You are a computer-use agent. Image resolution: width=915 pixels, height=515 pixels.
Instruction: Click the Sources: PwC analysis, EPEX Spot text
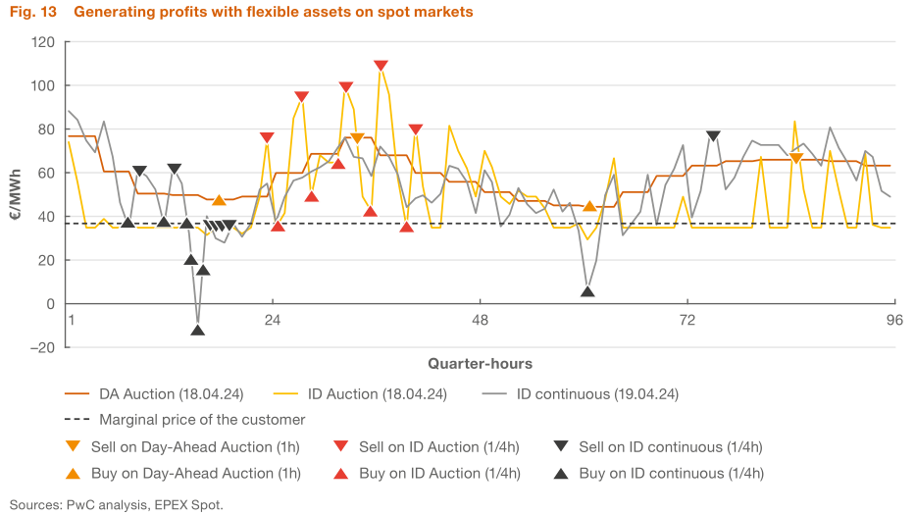117,505
